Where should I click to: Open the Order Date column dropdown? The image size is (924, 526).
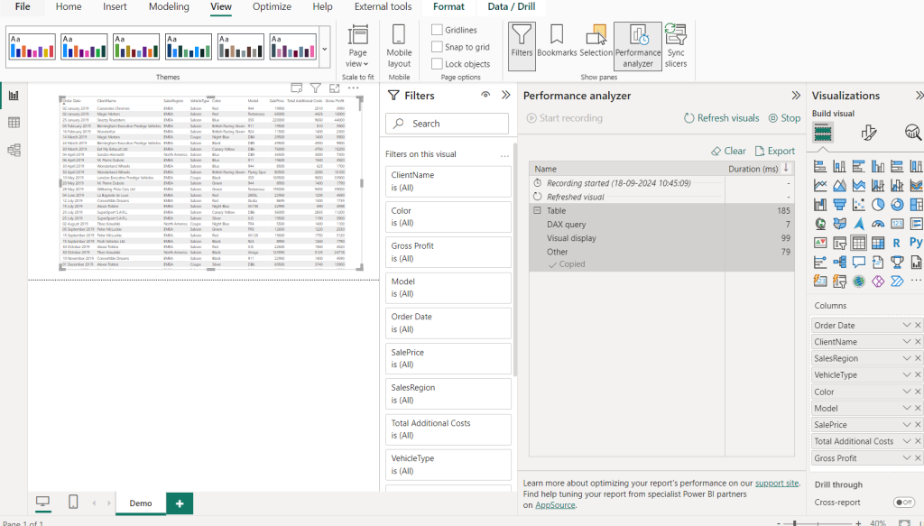(906, 325)
